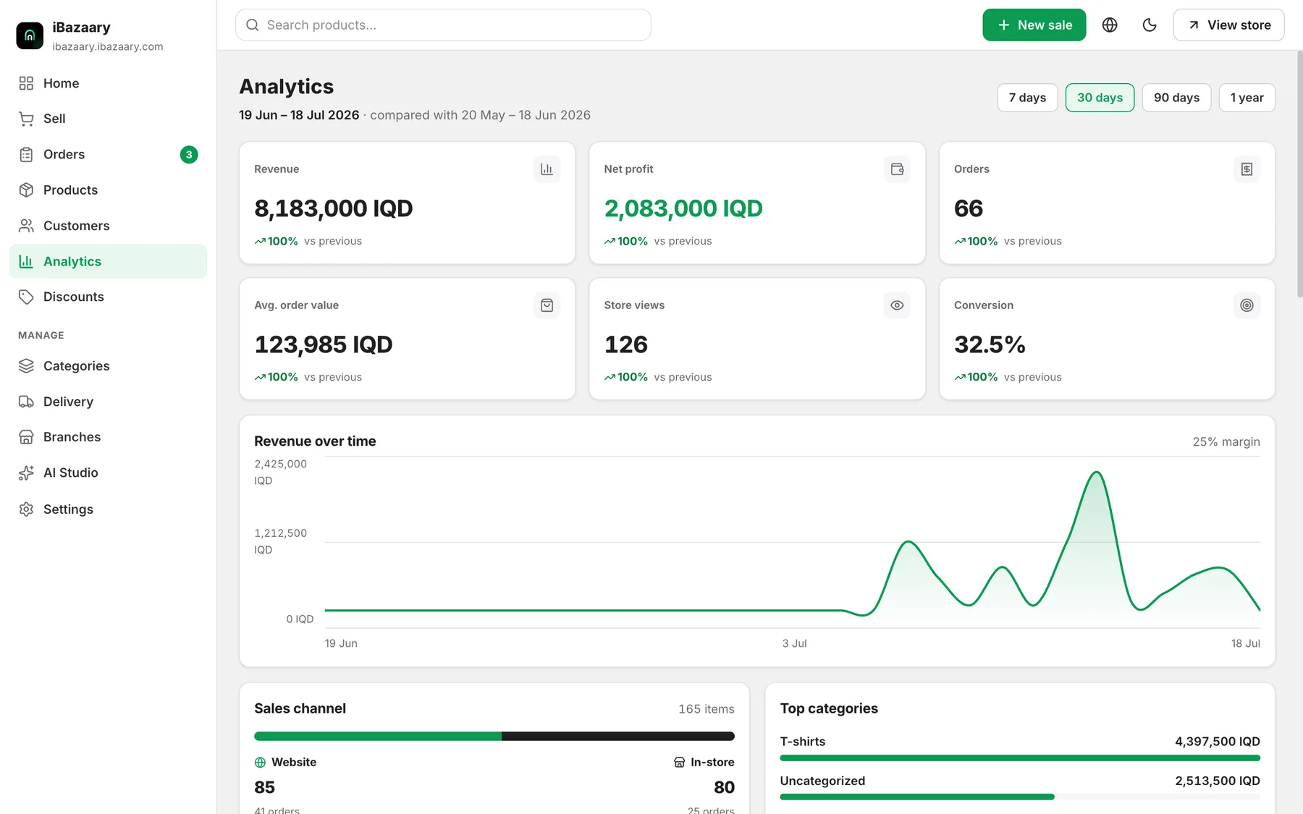The height and width of the screenshot is (814, 1303).
Task: Click the Sales channel split bar
Action: pos(494,737)
